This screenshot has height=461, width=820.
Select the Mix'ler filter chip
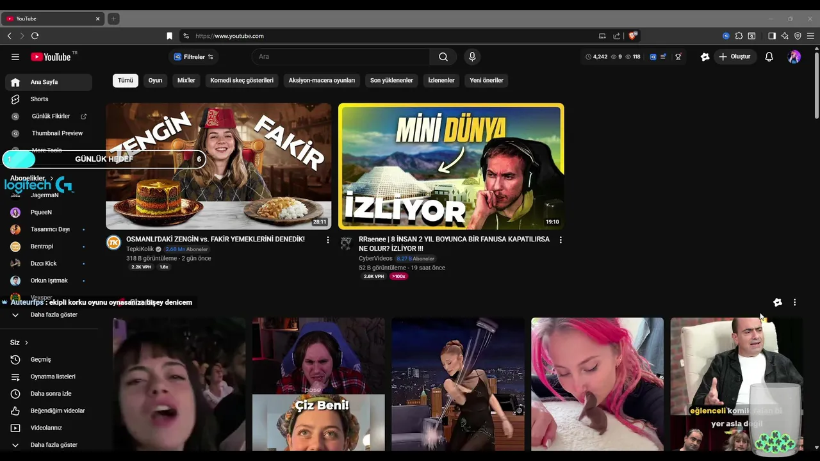(186, 81)
